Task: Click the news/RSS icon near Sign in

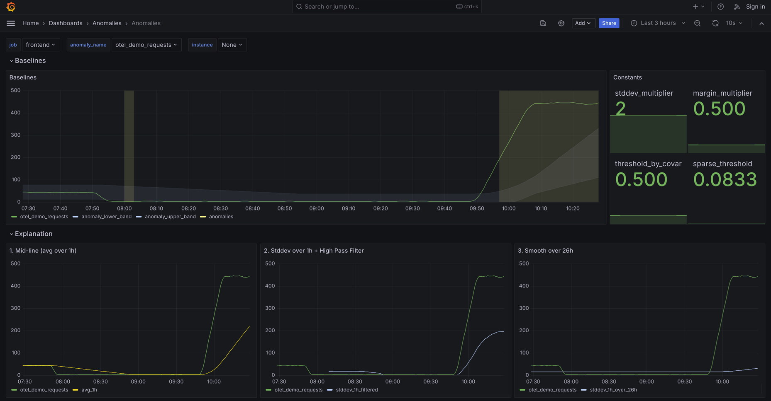Action: [x=737, y=7]
